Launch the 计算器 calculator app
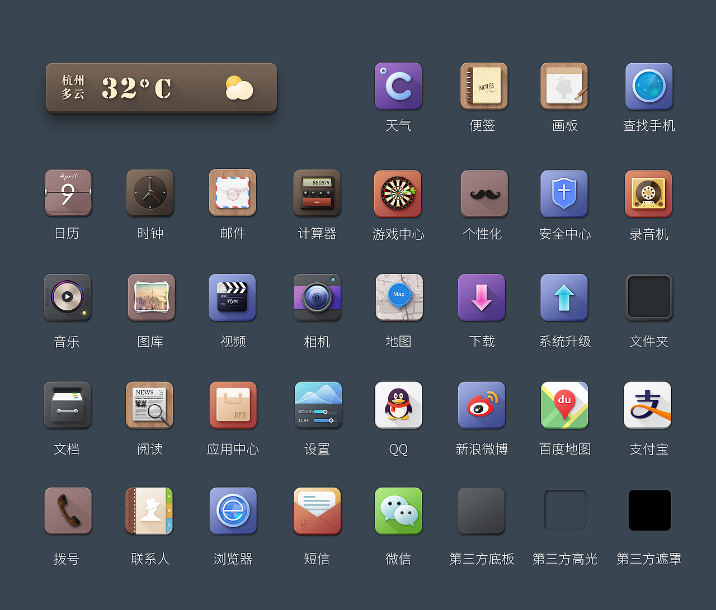This screenshot has width=716, height=610. coord(317,193)
